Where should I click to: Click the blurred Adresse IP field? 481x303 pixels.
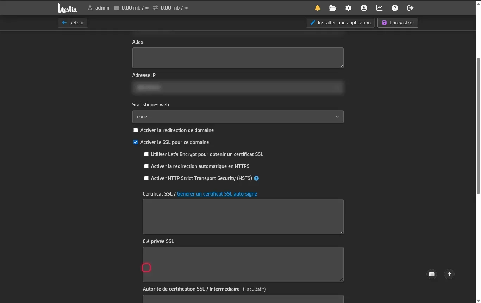pos(238,87)
